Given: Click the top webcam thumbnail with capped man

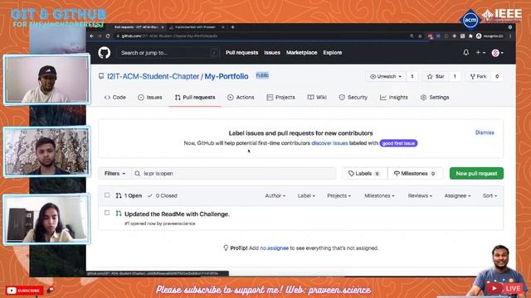Looking at the screenshot, I should coord(46,79).
